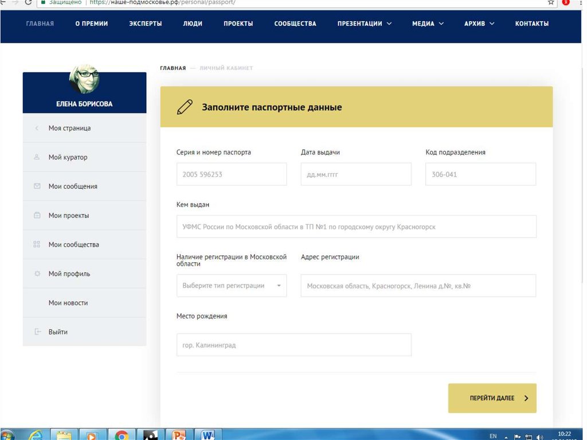587x440 pixels.
Task: Click the grid icon beside Мои сообщества
Action: click(x=37, y=244)
